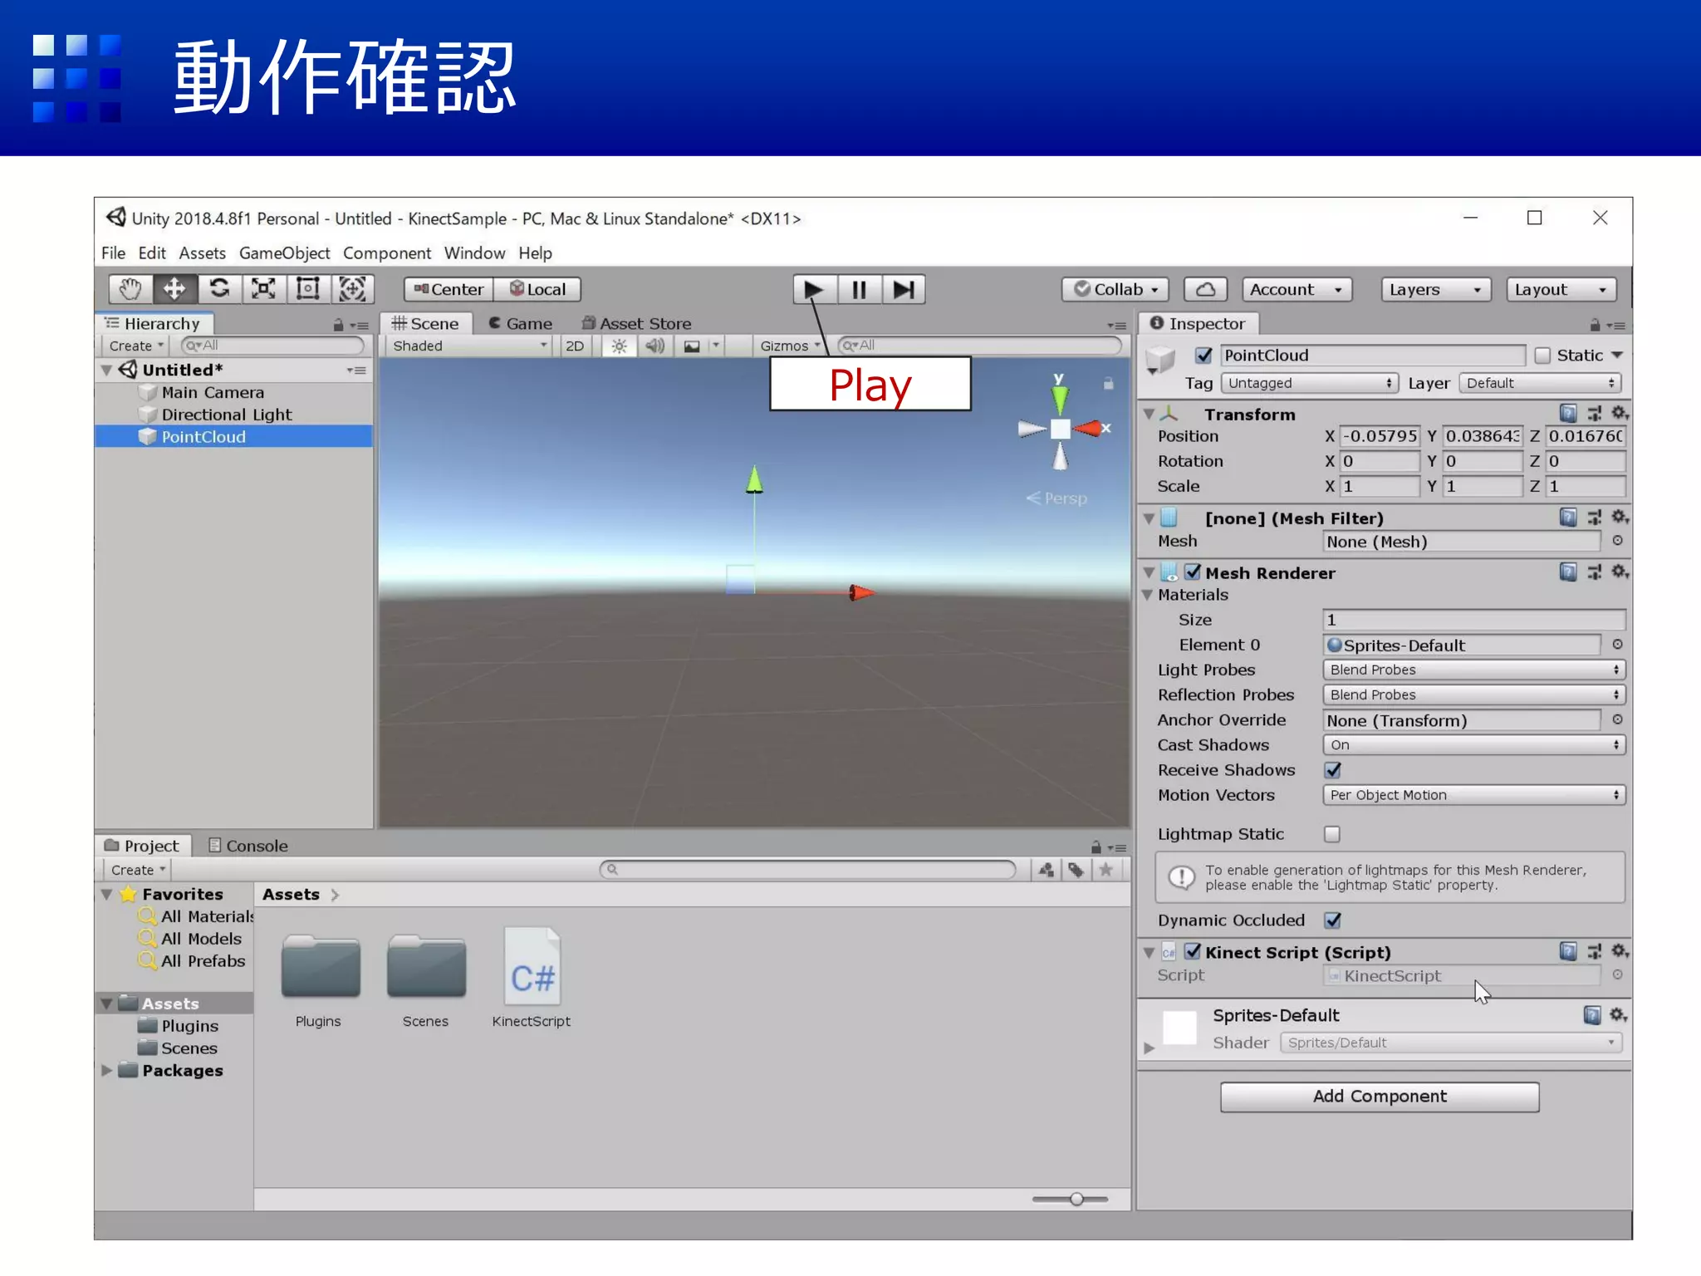Open Sprites-Default material help icon
Image resolution: width=1701 pixels, height=1276 pixels.
click(x=1592, y=1015)
